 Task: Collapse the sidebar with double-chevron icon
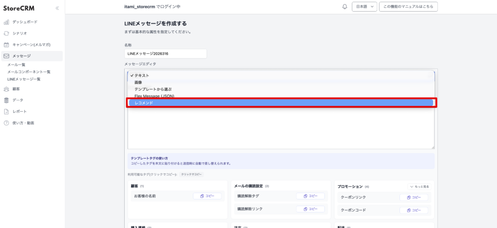(57, 8)
